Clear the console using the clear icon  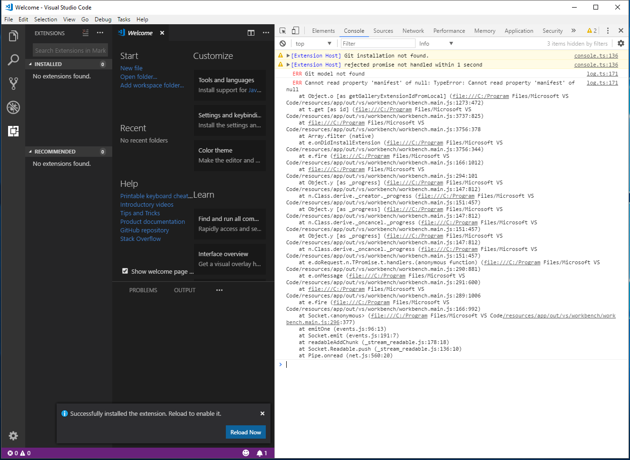pos(282,43)
